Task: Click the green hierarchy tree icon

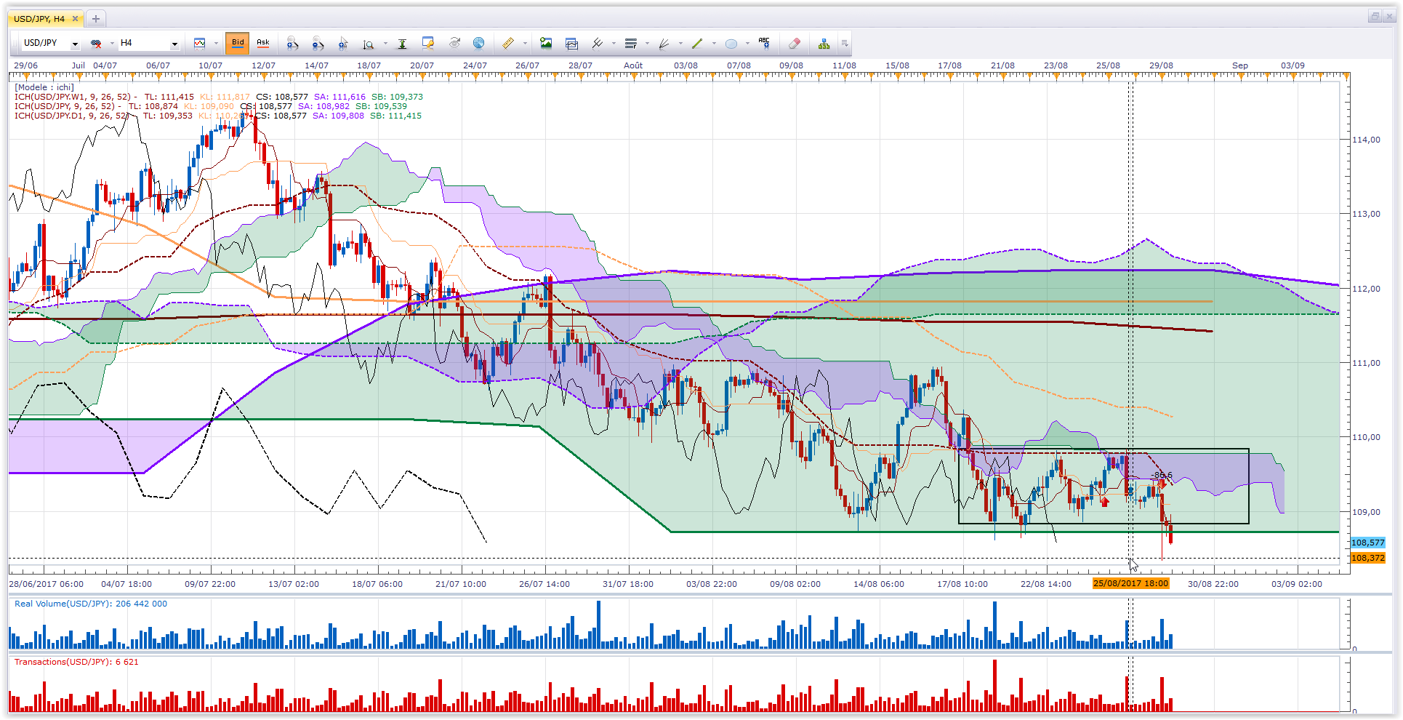Action: click(x=824, y=44)
